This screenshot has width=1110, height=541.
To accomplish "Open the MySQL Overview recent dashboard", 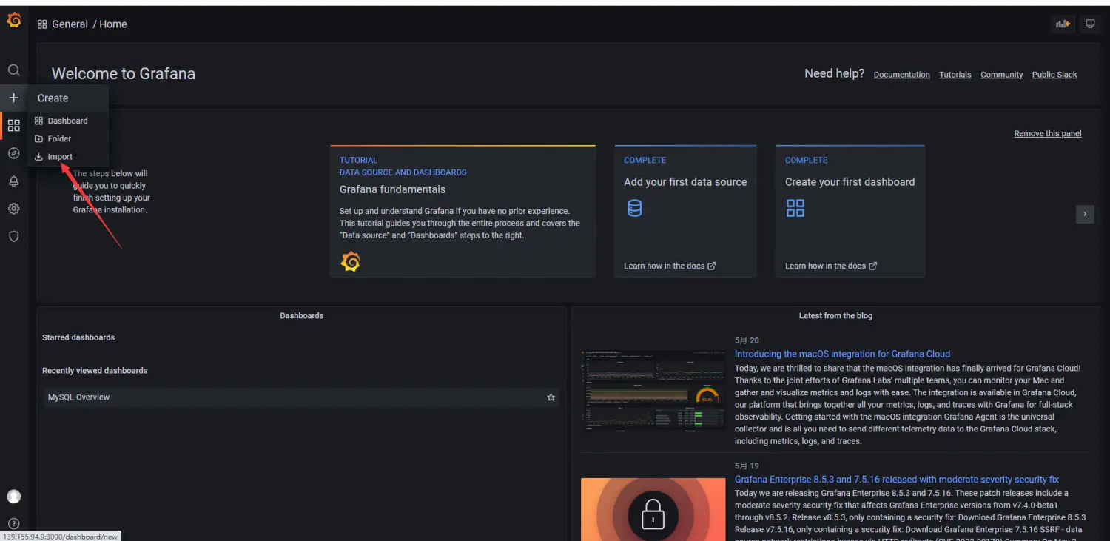I will pos(79,397).
